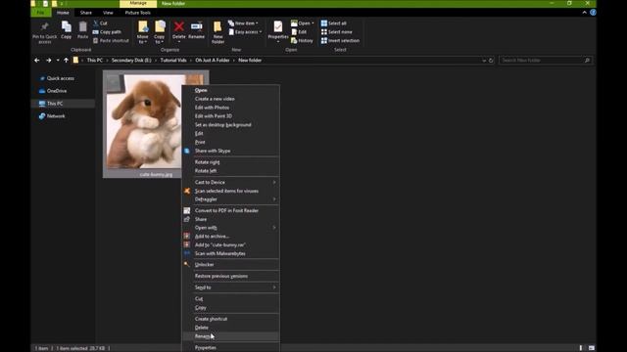Image resolution: width=627 pixels, height=352 pixels.
Task: Select the cute-bunny.jpg thumbnail
Action: (x=143, y=124)
